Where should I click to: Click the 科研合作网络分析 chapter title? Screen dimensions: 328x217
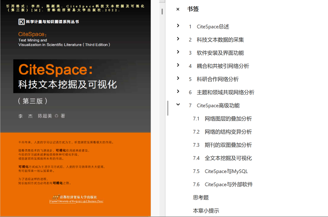(217, 79)
